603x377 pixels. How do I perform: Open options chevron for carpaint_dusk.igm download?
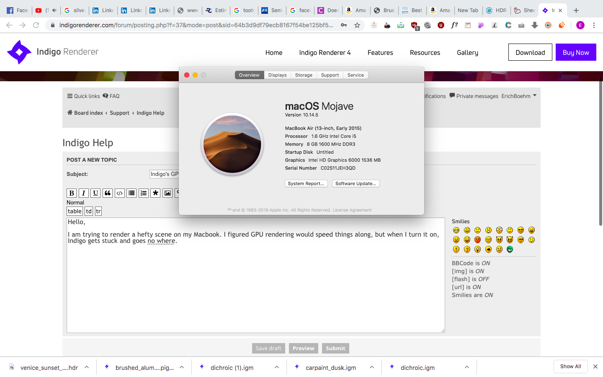click(x=372, y=367)
